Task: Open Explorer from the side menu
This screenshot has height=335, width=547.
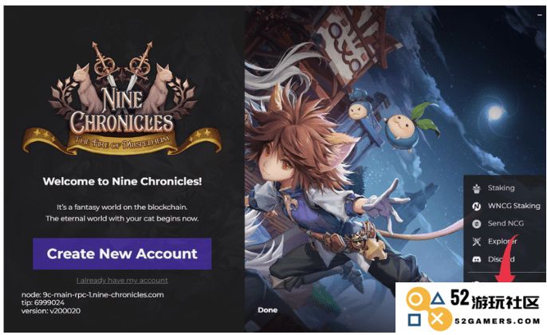Action: 504,242
